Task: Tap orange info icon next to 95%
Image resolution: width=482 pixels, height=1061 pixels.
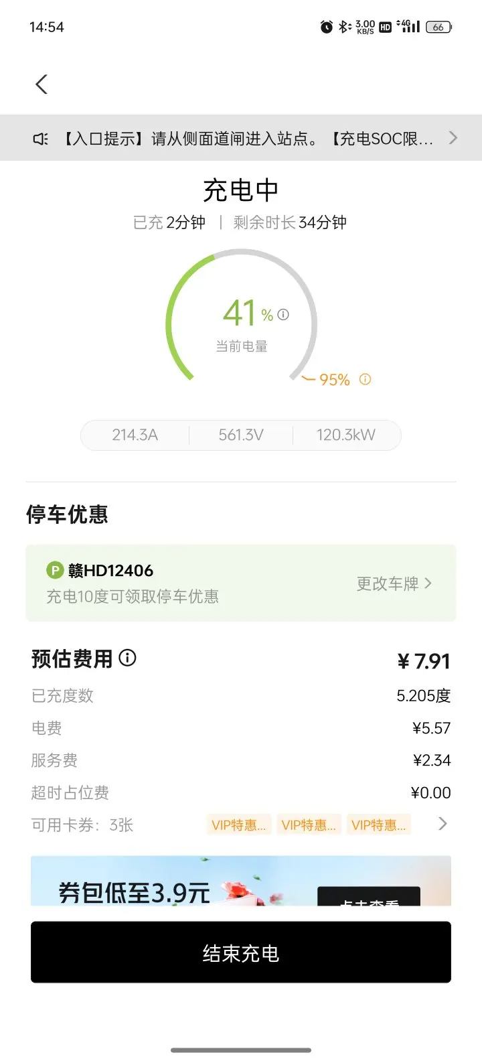Action: pyautogui.click(x=365, y=379)
